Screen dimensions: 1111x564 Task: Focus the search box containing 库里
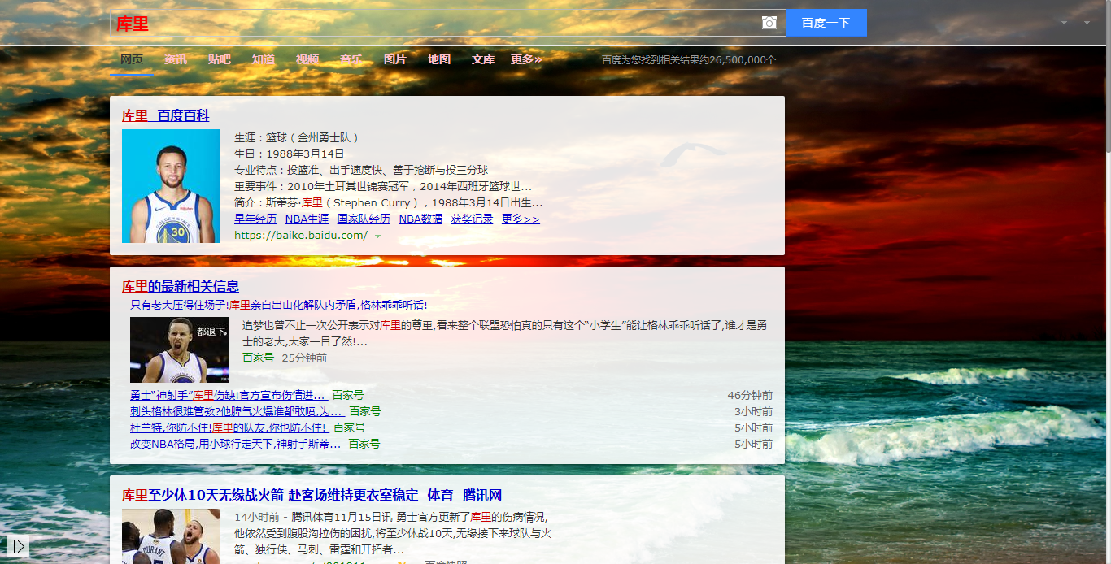tap(435, 23)
